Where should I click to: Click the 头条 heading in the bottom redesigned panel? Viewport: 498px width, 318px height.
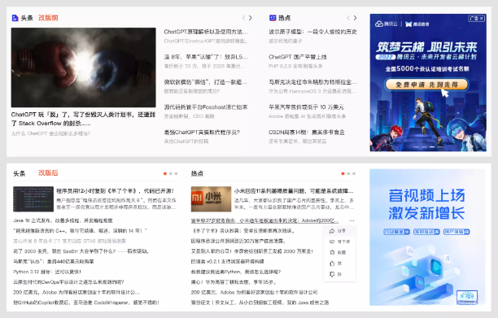tap(19, 173)
